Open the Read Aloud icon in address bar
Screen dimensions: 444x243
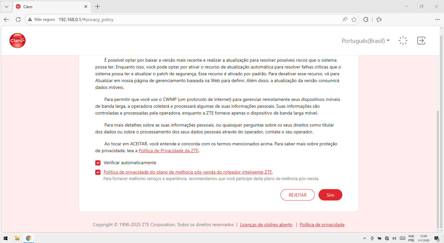[345, 19]
